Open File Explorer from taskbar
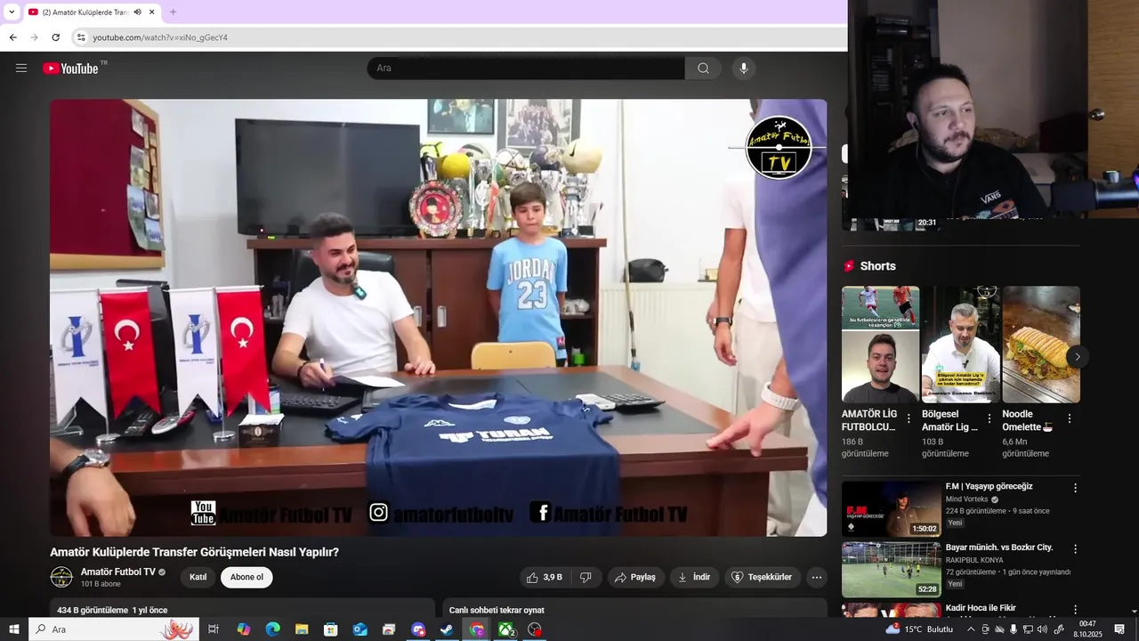Viewport: 1139px width, 641px height. pyautogui.click(x=302, y=629)
